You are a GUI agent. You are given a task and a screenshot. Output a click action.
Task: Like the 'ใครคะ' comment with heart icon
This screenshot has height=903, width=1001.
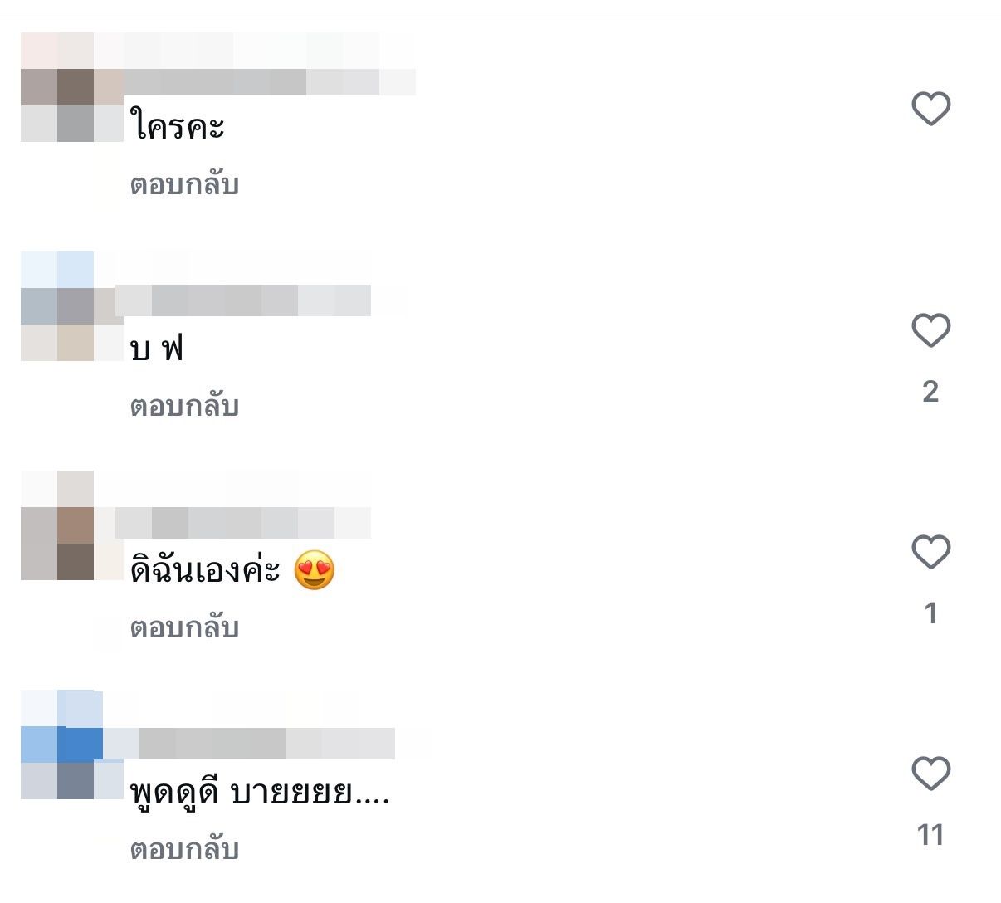tap(930, 109)
